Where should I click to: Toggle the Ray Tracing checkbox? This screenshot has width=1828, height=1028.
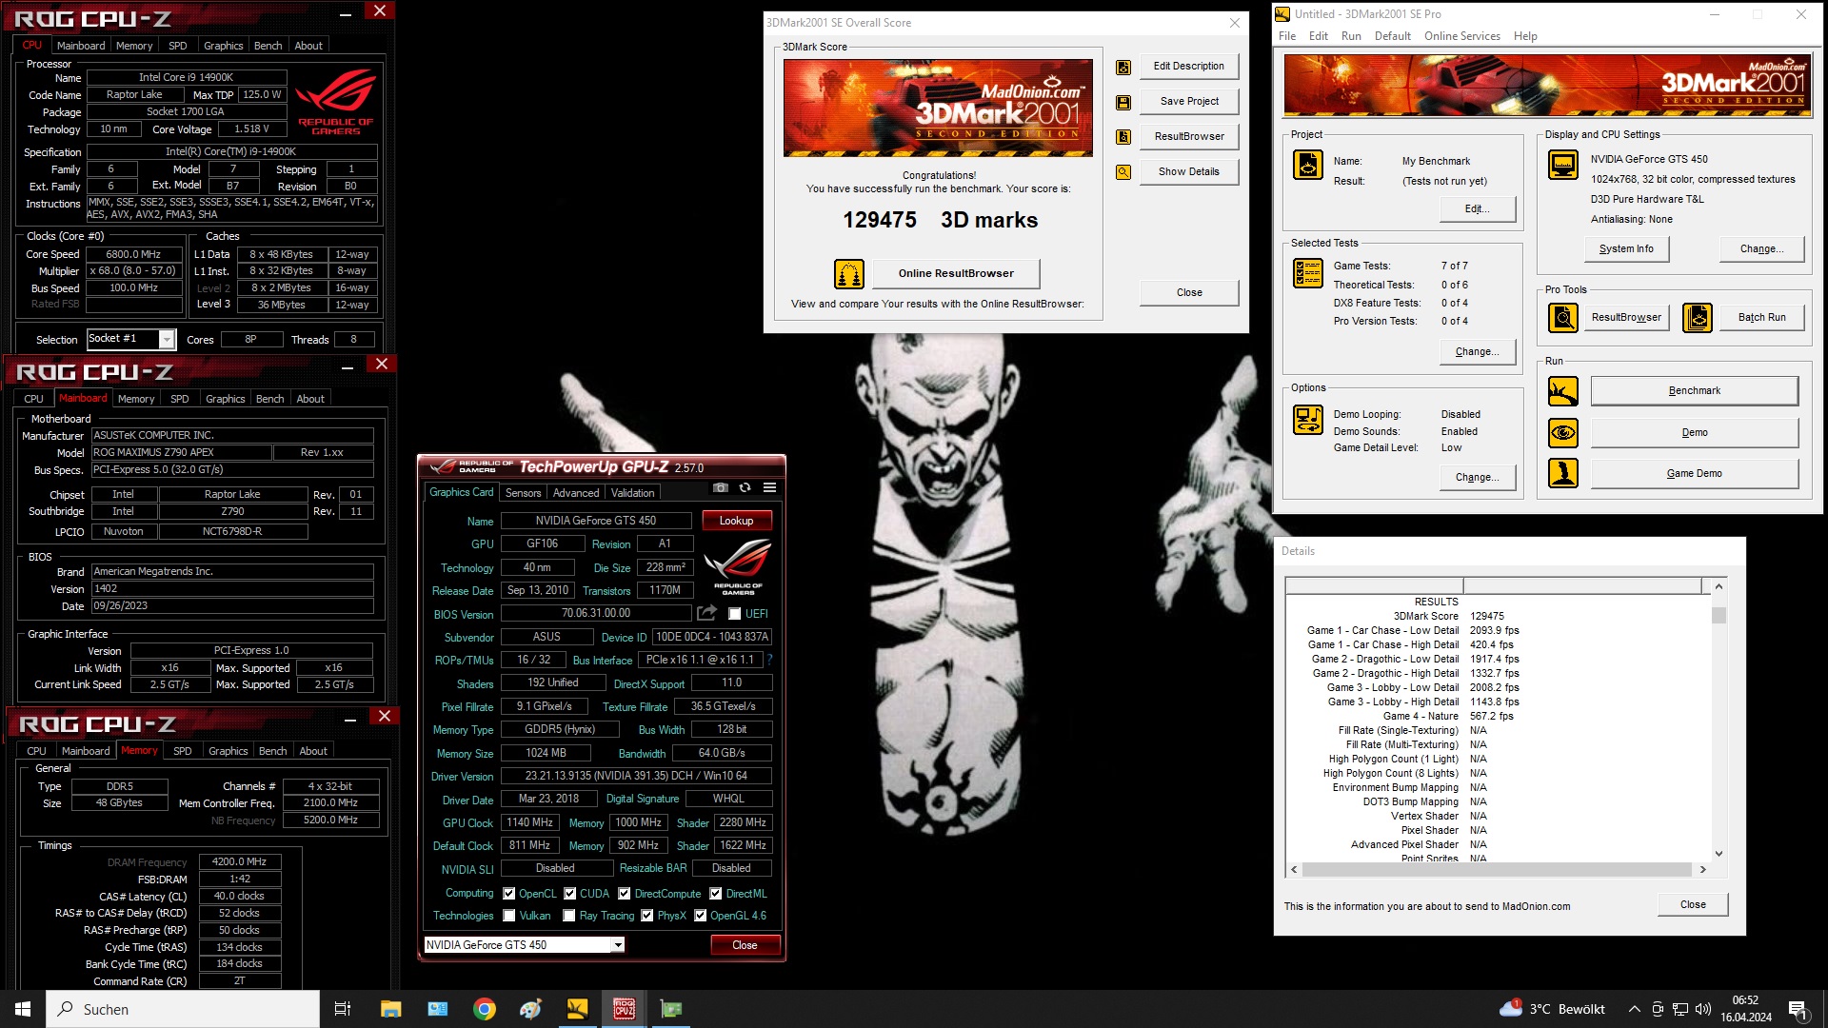[568, 916]
